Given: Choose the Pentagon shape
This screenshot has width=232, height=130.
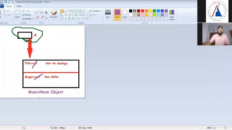Looking at the screenshot, I should coord(69,15).
